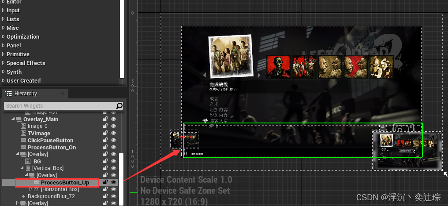Select the two faces on red background thumbnail

(x=356, y=67)
